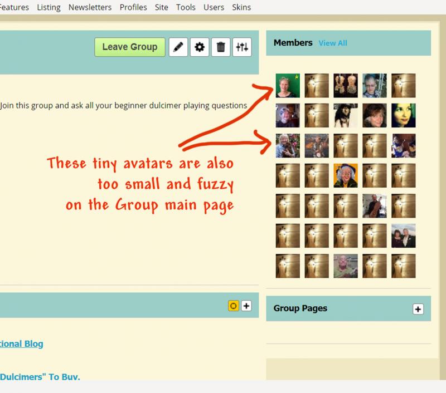Click the Leave Group button
The image size is (446, 393).
[x=130, y=47]
